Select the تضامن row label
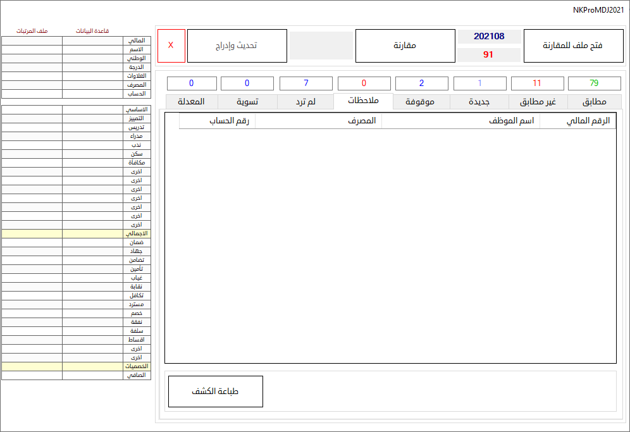 click(137, 260)
